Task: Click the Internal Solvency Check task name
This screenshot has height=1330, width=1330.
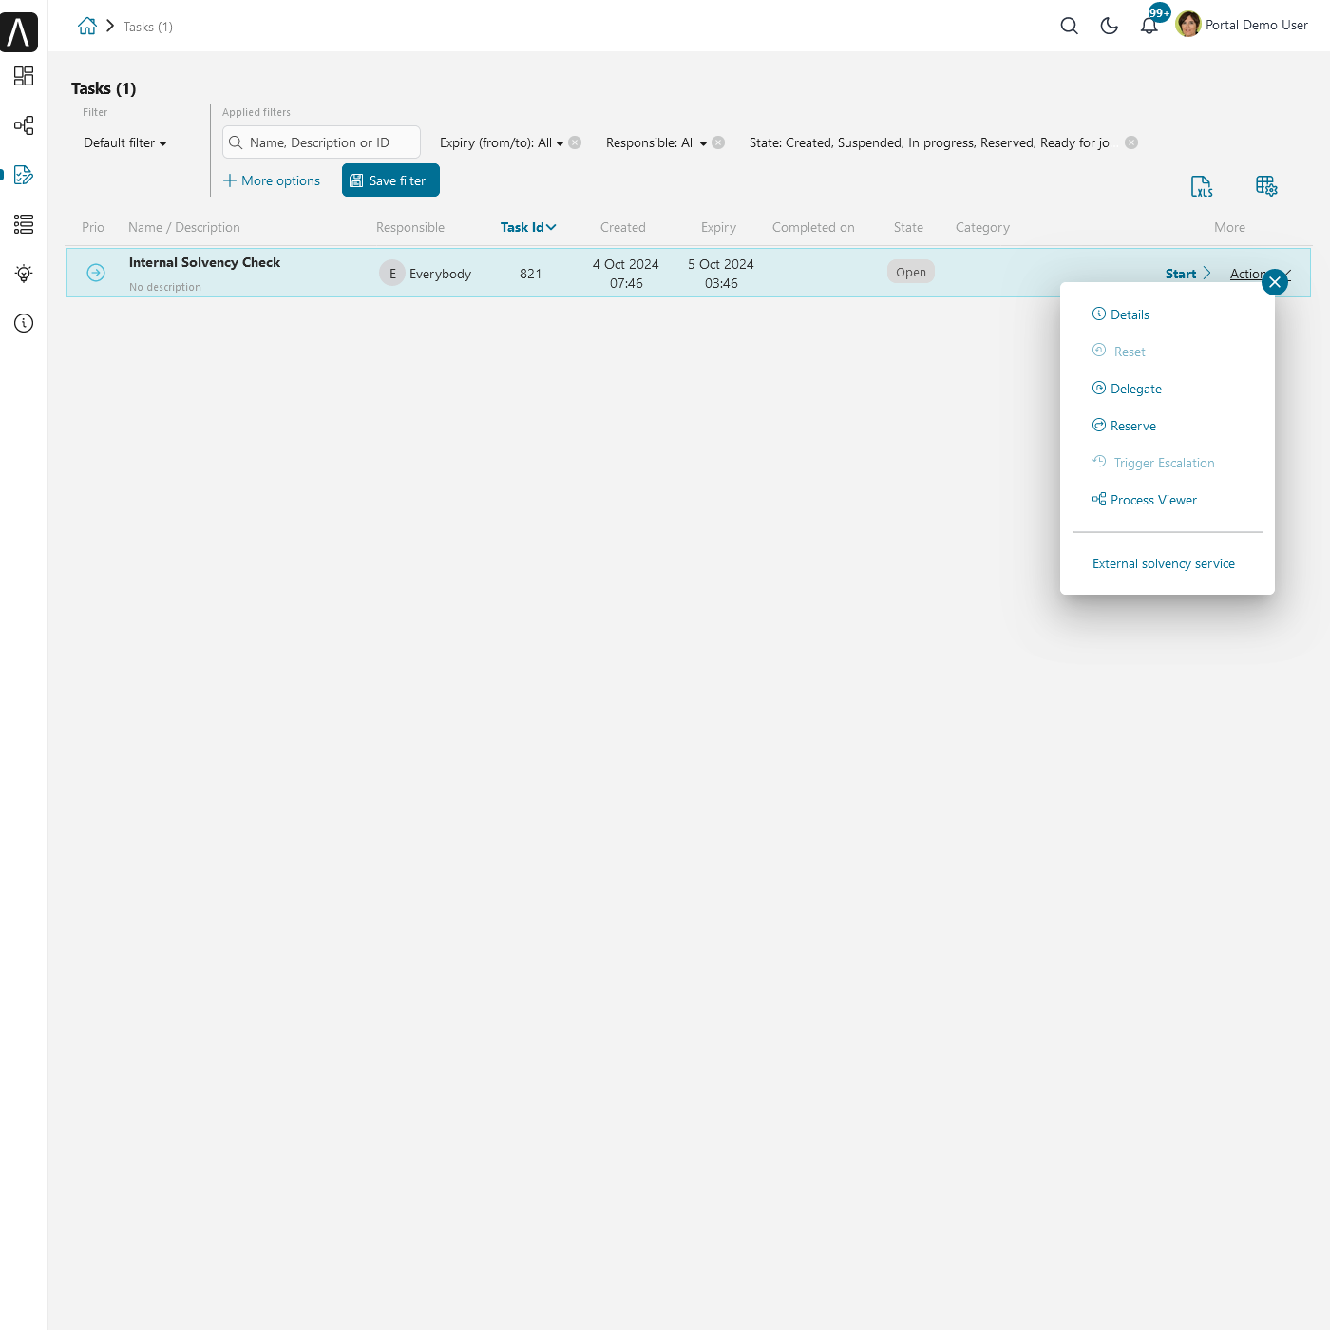Action: click(x=204, y=262)
